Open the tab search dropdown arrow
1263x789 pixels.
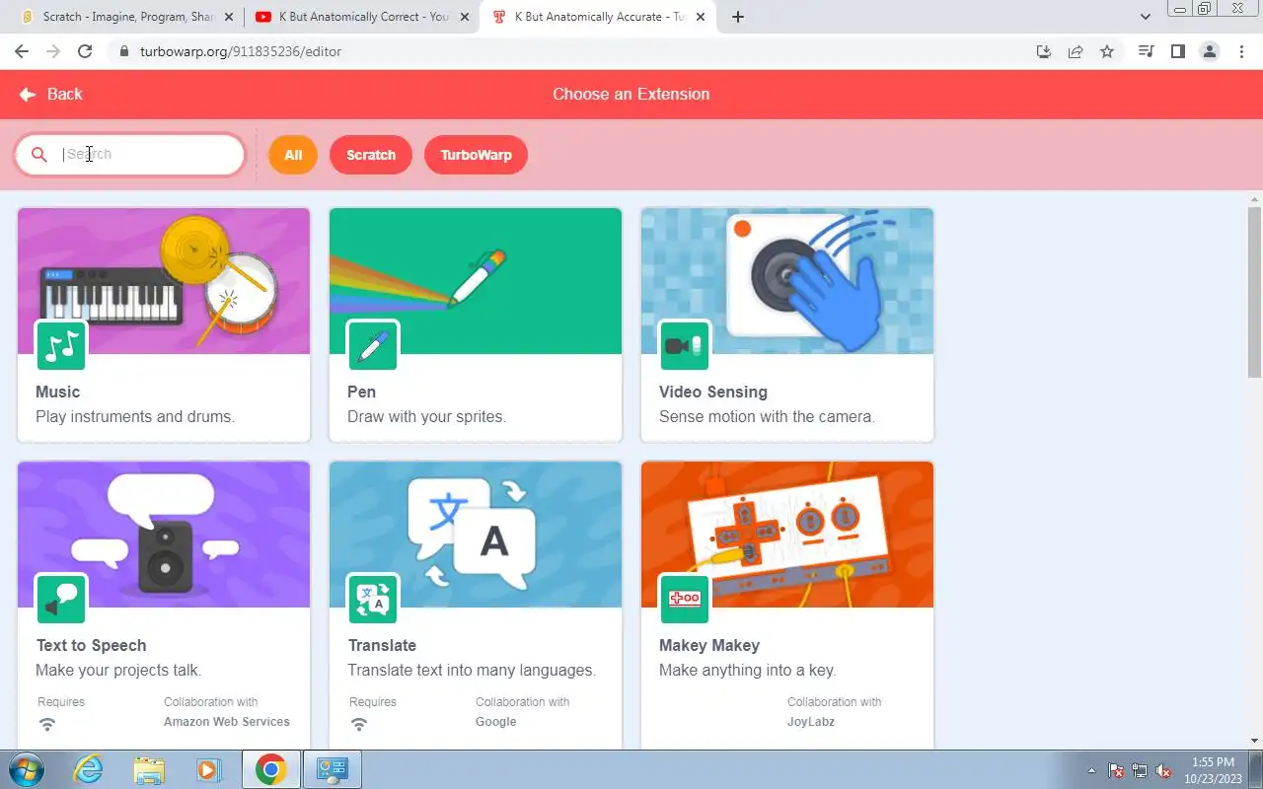coord(1146,17)
